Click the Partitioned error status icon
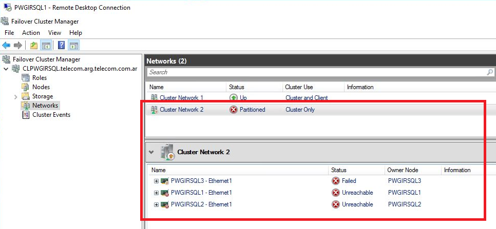This screenshot has height=229, width=496. 234,110
